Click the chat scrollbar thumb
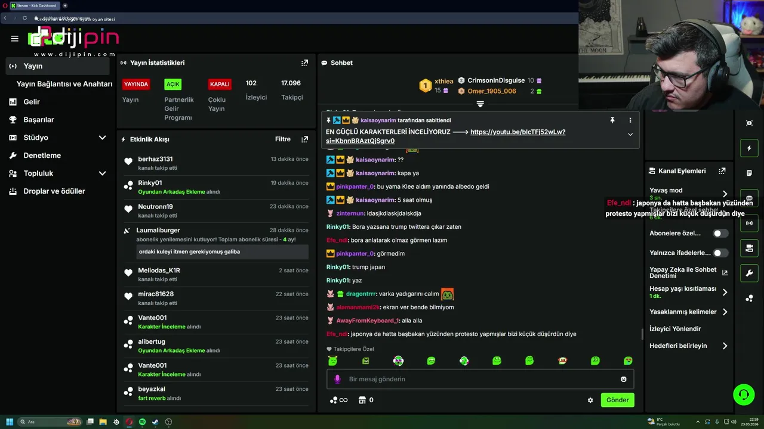The height and width of the screenshot is (429, 764). pyautogui.click(x=642, y=334)
